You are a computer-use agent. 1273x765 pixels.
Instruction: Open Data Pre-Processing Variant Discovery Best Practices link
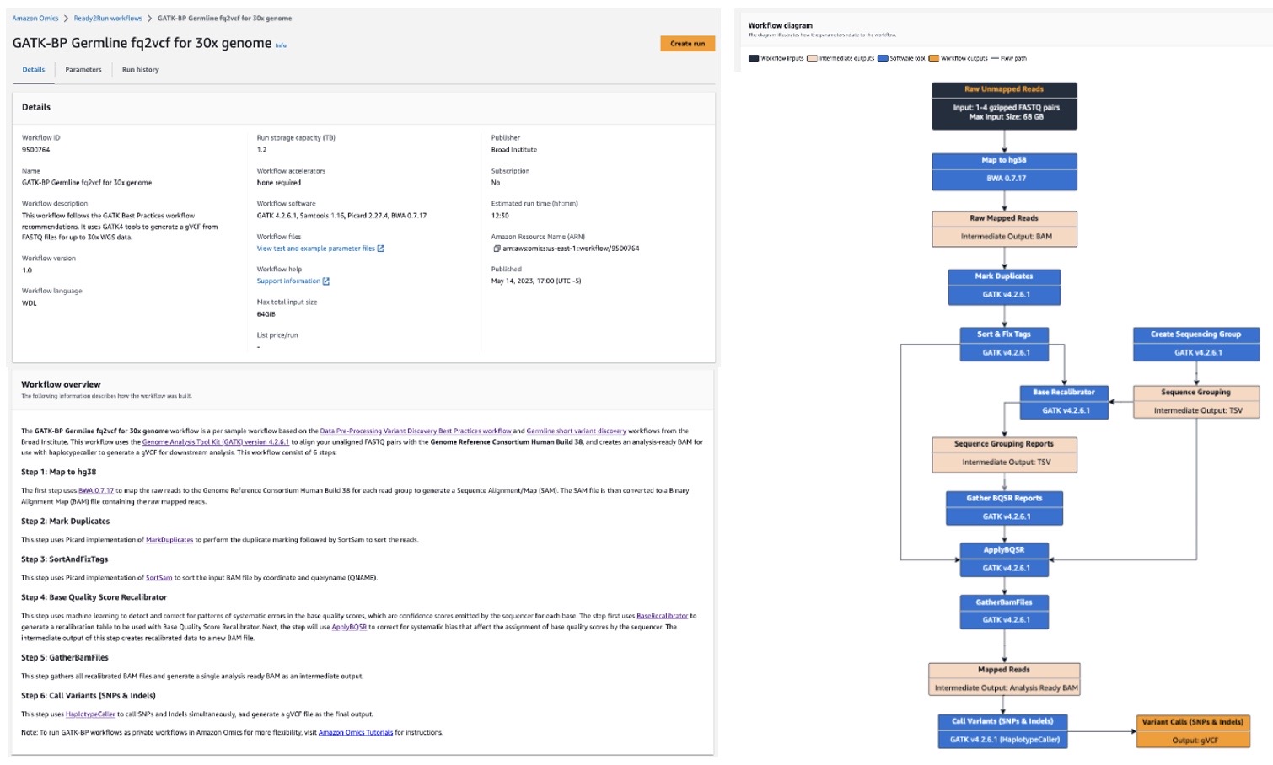click(416, 431)
